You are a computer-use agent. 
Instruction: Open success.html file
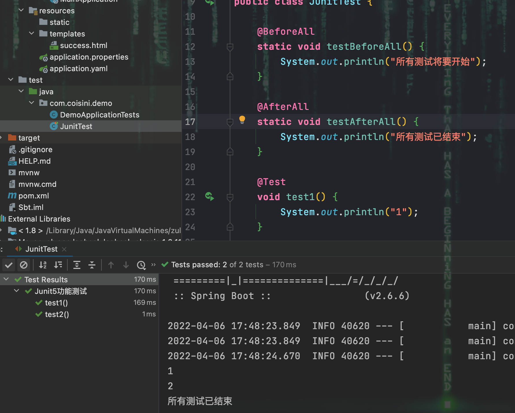click(x=84, y=45)
